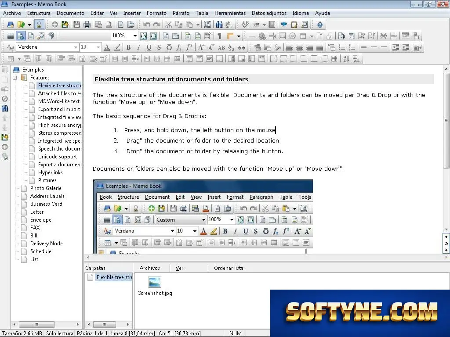Toggle Italic formatting button
450x337 pixels.
(138, 47)
